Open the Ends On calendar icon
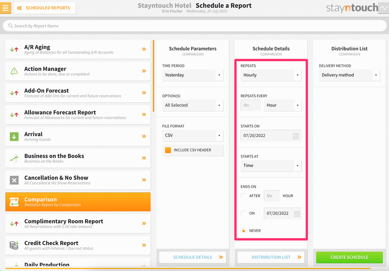 pos(297,214)
